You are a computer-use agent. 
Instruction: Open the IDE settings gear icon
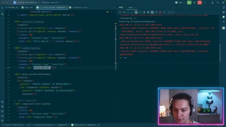(x=223, y=2)
